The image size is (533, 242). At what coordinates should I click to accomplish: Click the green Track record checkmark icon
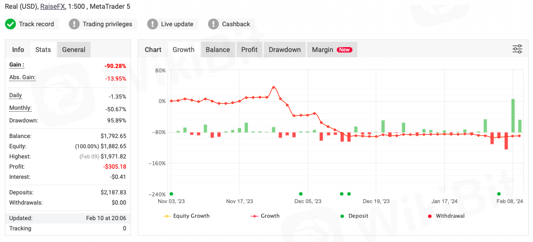(x=11, y=24)
